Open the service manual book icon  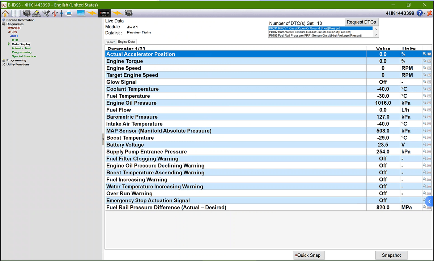[16, 13]
